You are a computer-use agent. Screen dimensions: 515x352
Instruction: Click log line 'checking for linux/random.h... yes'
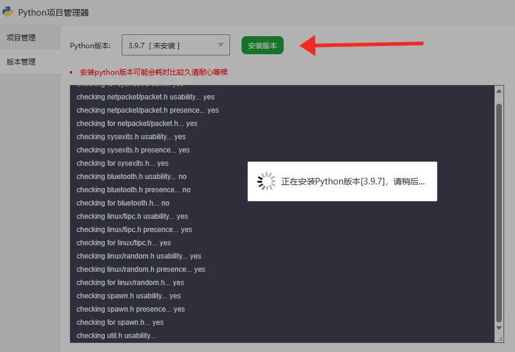pyautogui.click(x=130, y=283)
